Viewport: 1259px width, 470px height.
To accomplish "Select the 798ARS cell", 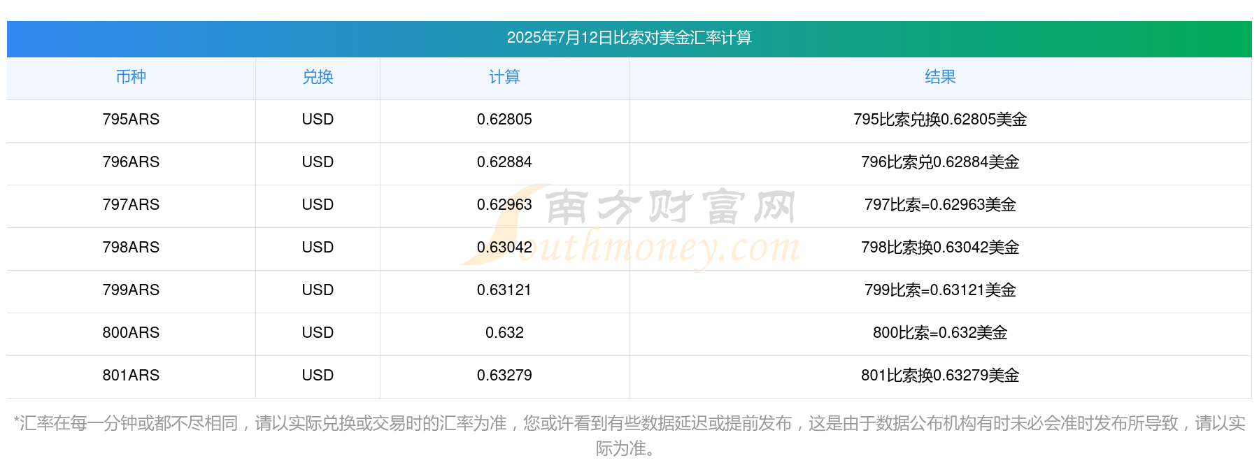I will [x=131, y=248].
